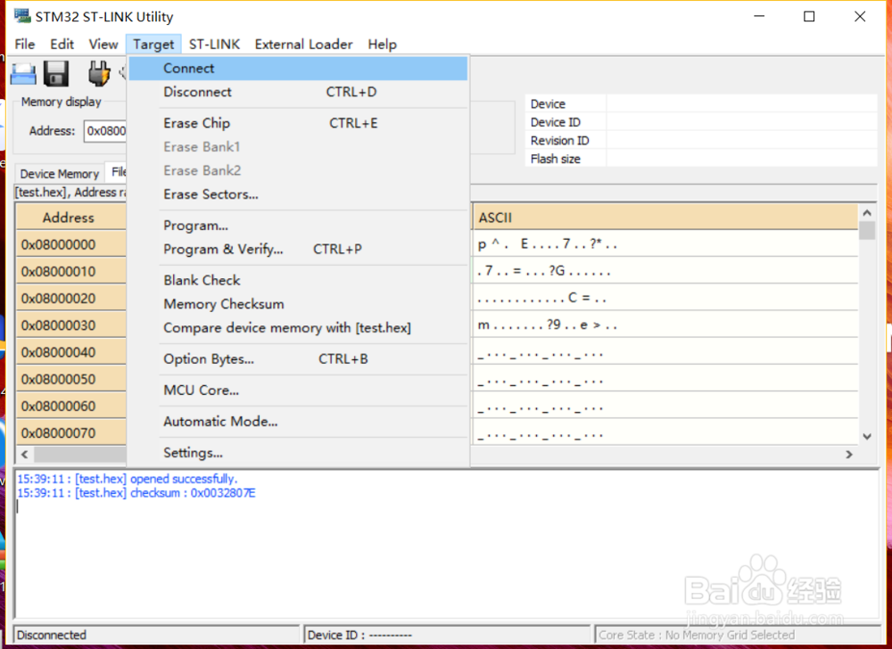Click horizontal scrollbar left arrow

coord(24,454)
